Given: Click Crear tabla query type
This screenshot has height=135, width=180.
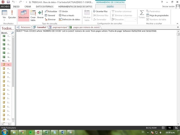Looking at the screenshot, I should (33, 15).
